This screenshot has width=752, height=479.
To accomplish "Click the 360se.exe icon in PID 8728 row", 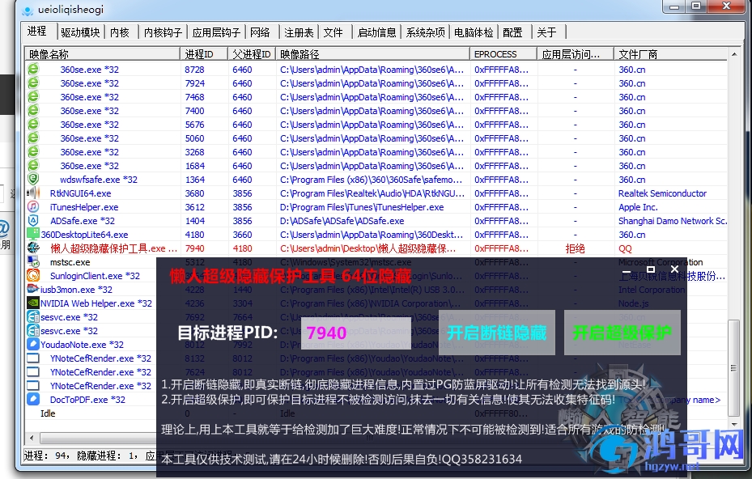I will click(x=33, y=69).
